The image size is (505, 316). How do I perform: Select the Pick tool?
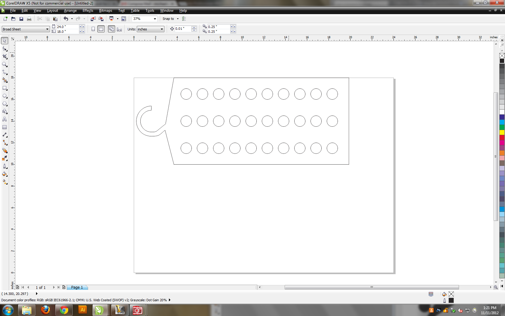click(x=5, y=41)
